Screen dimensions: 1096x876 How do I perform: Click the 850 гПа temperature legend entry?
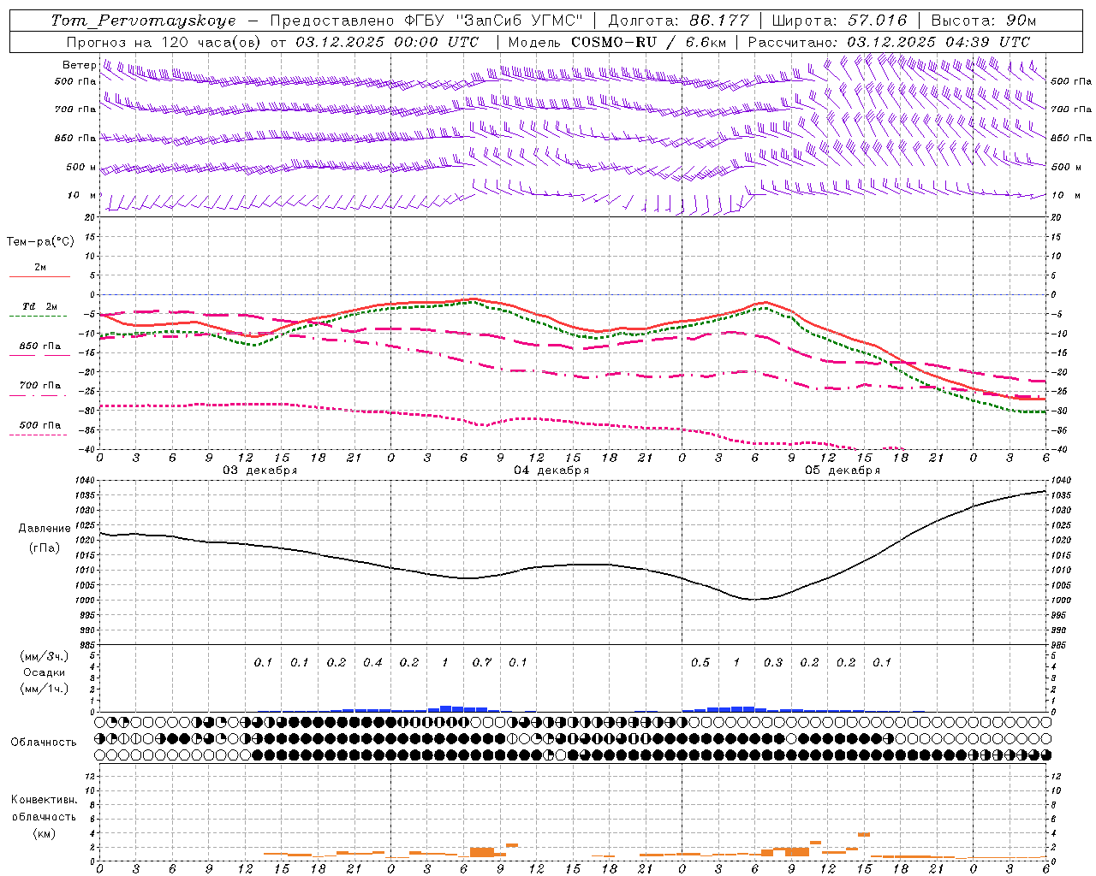(40, 346)
